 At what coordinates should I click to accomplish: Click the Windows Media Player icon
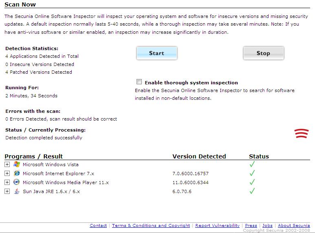(x=16, y=182)
